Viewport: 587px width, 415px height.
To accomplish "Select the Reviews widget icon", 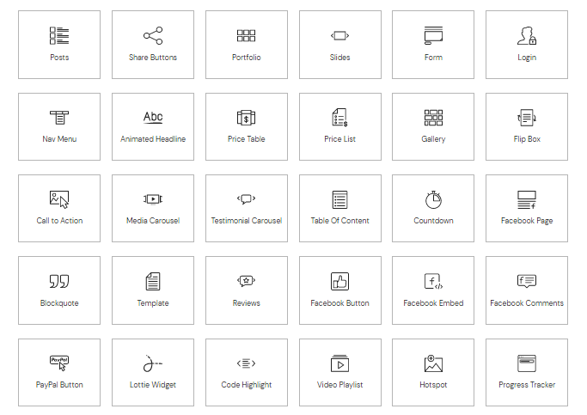I will [247, 281].
